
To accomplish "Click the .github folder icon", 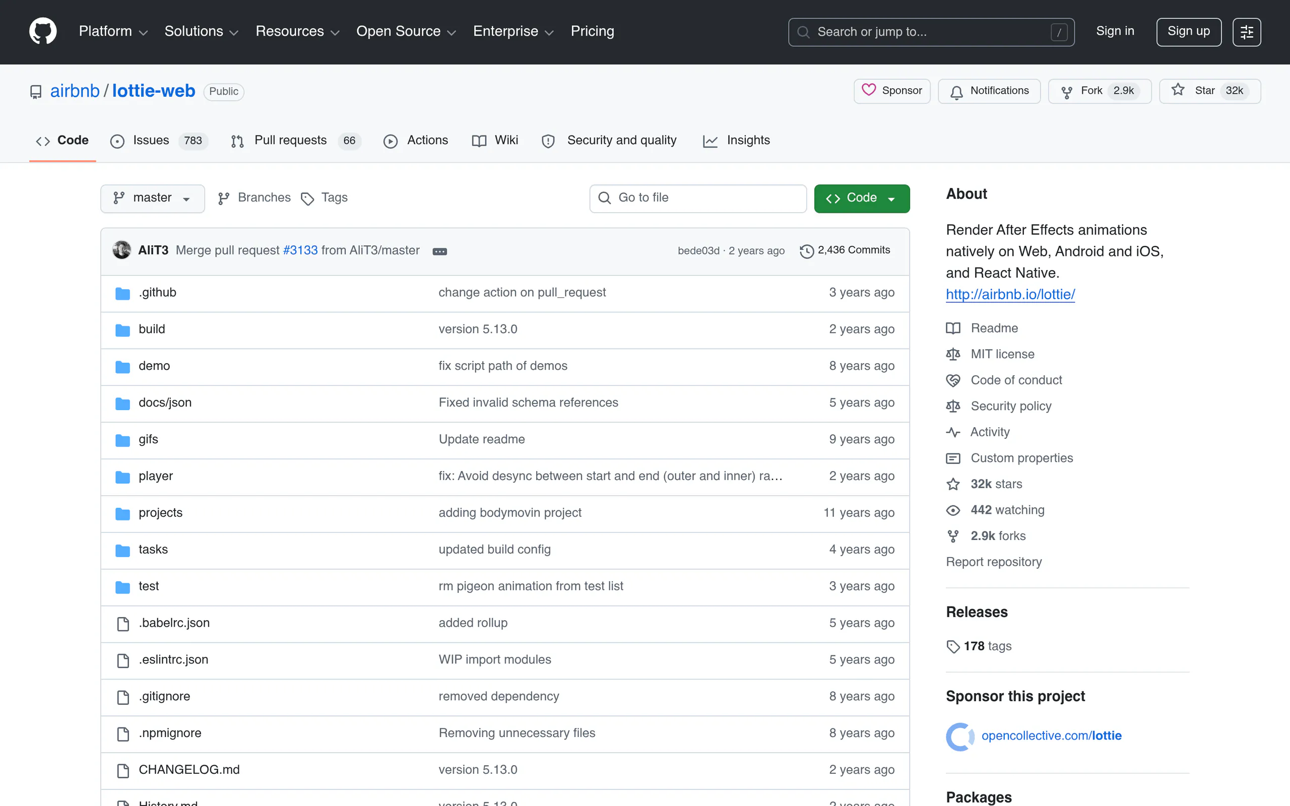I will (122, 293).
